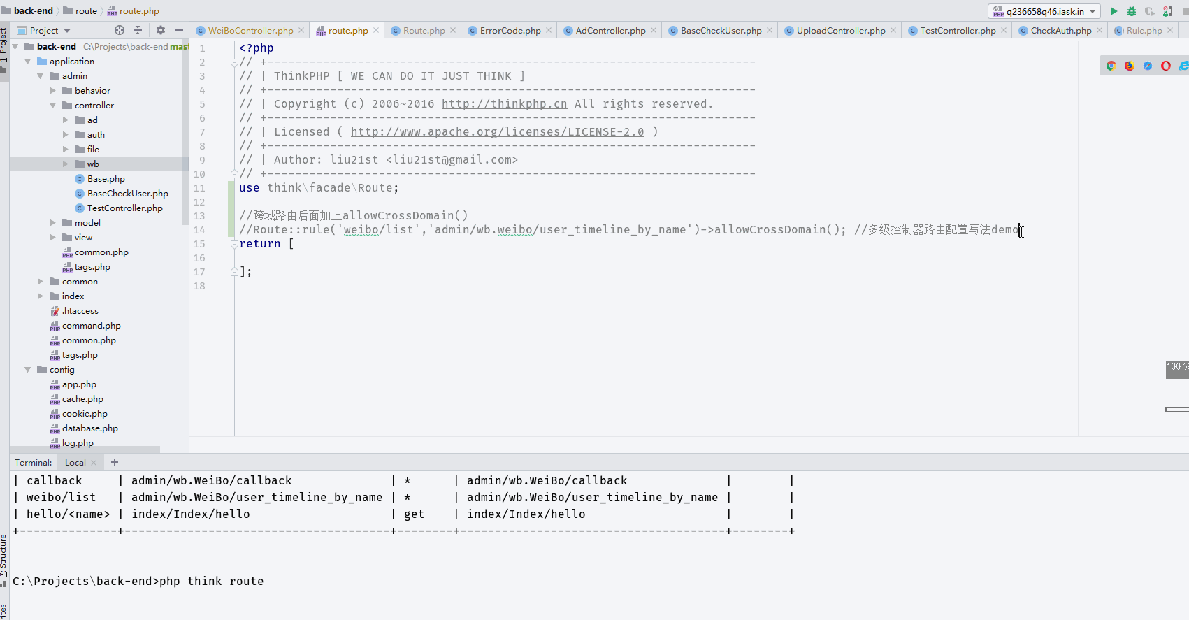Collapse the back-end root folder

coord(15,46)
